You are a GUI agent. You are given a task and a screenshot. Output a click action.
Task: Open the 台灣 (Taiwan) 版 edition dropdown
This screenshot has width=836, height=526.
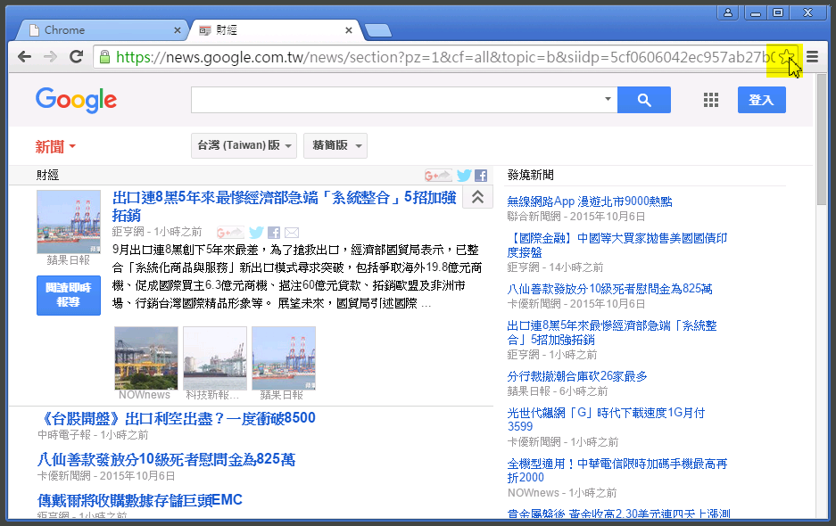(244, 145)
